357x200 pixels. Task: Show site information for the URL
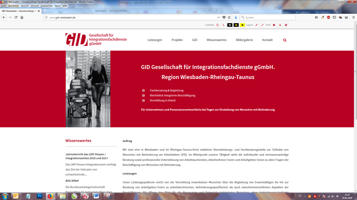(x=46, y=17)
